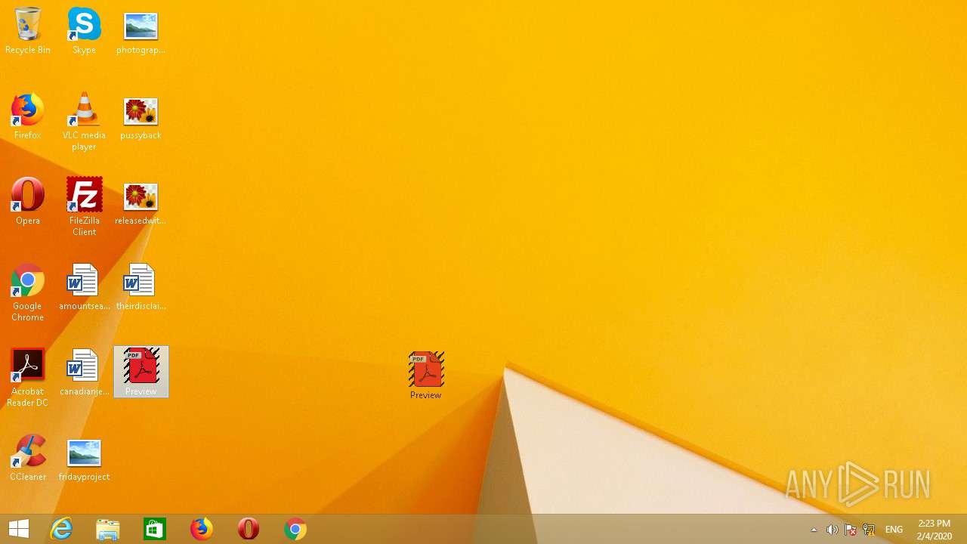Select the Recycle Bin desktop icon
967x544 pixels.
(28, 30)
